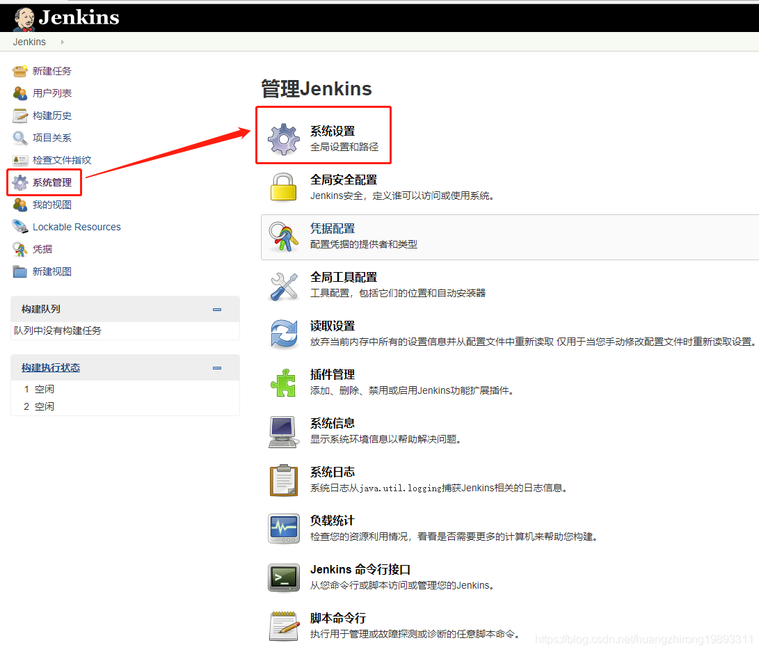
Task: Click the 构建队列 panel title
Action: (x=41, y=310)
